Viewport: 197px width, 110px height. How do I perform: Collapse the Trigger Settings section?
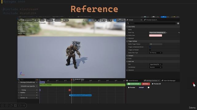click(x=127, y=41)
